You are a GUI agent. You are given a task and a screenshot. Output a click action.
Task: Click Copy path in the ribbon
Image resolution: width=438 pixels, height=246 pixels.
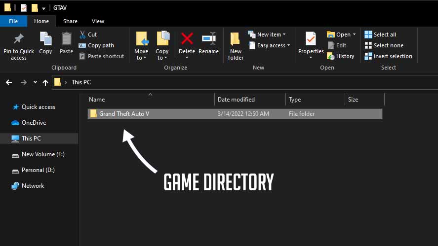(x=96, y=45)
